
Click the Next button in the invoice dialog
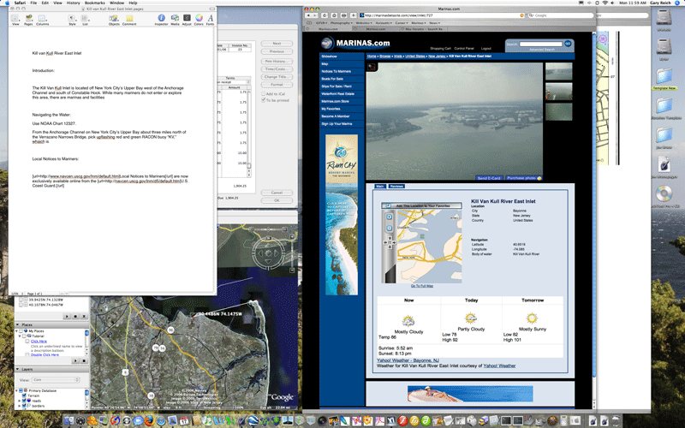pyautogui.click(x=277, y=44)
